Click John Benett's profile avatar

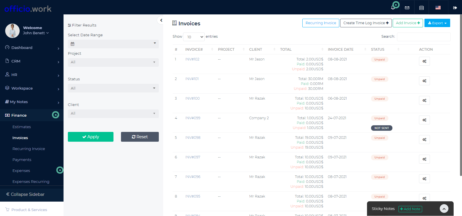(x=12, y=31)
